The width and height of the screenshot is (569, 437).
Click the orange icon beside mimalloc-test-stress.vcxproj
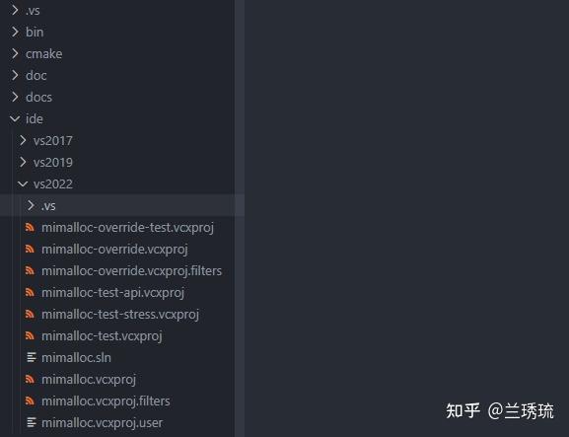click(x=30, y=315)
